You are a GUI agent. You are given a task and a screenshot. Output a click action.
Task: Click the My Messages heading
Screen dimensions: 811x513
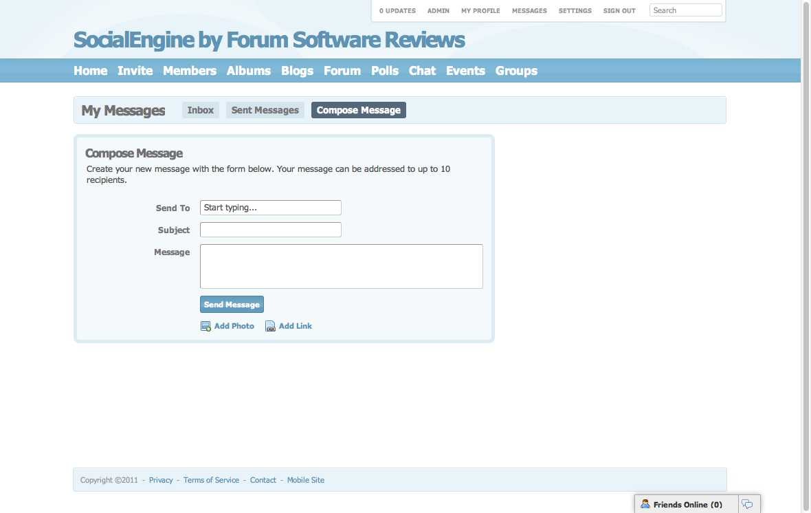pyautogui.click(x=123, y=111)
